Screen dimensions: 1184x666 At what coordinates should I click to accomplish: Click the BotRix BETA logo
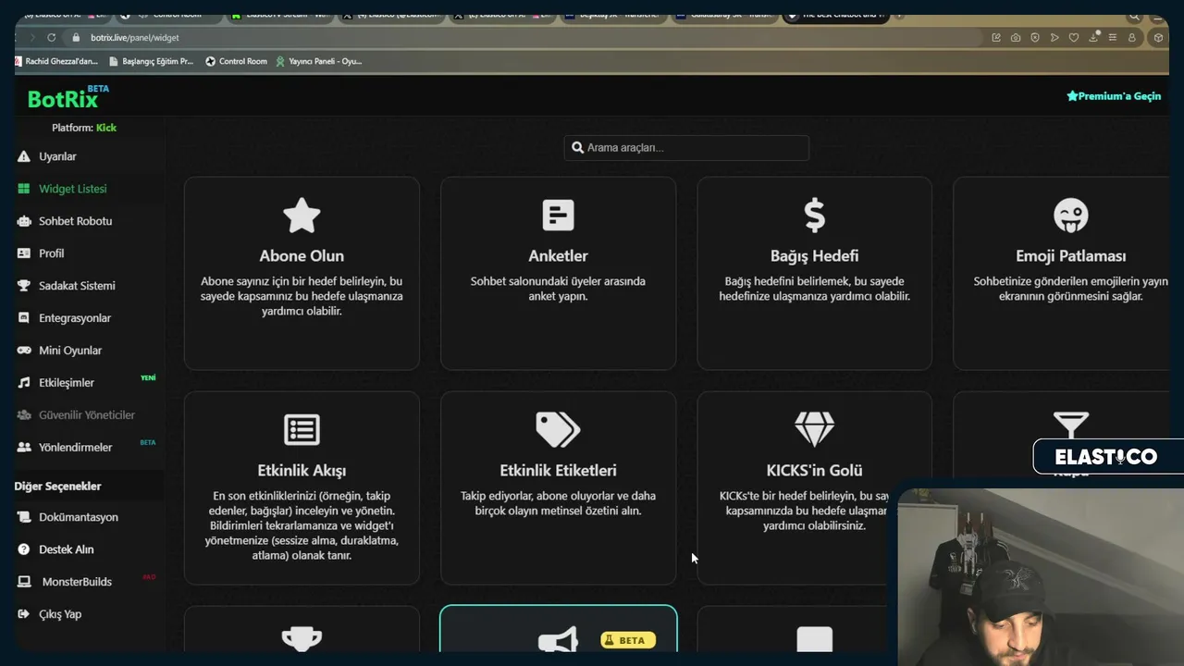[68, 97]
